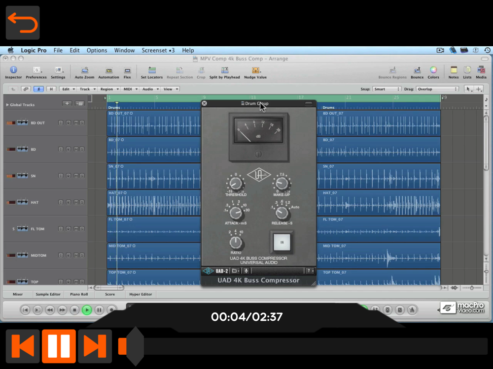Pause the video with orange pause button
Viewport: 493px width, 369px height.
(x=59, y=346)
